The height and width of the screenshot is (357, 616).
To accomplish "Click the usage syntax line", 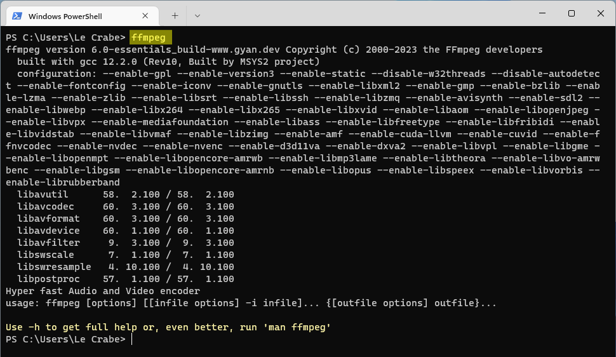I will click(251, 303).
